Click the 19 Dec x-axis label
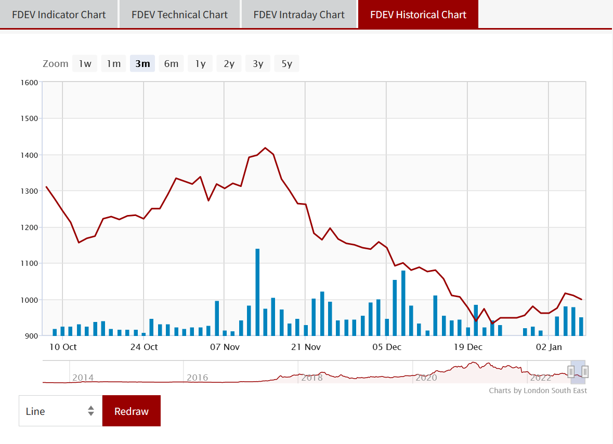The image size is (613, 444). [x=468, y=347]
